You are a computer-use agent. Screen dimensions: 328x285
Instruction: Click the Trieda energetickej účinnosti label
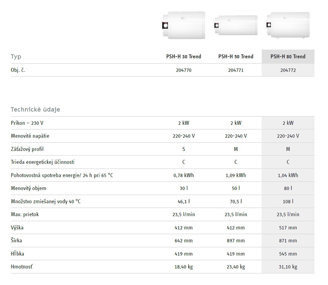tap(42, 162)
